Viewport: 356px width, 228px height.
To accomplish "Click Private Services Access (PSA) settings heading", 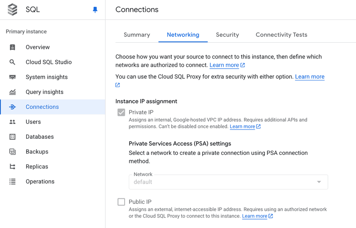I will pos(180,143).
